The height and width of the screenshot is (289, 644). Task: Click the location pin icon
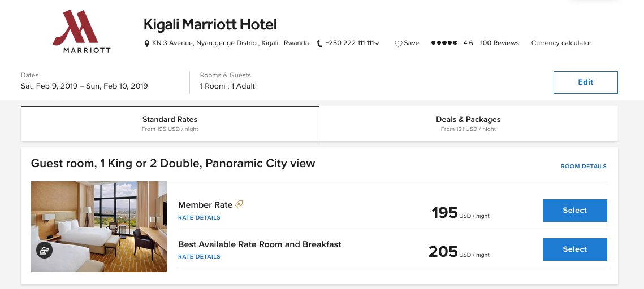[147, 43]
